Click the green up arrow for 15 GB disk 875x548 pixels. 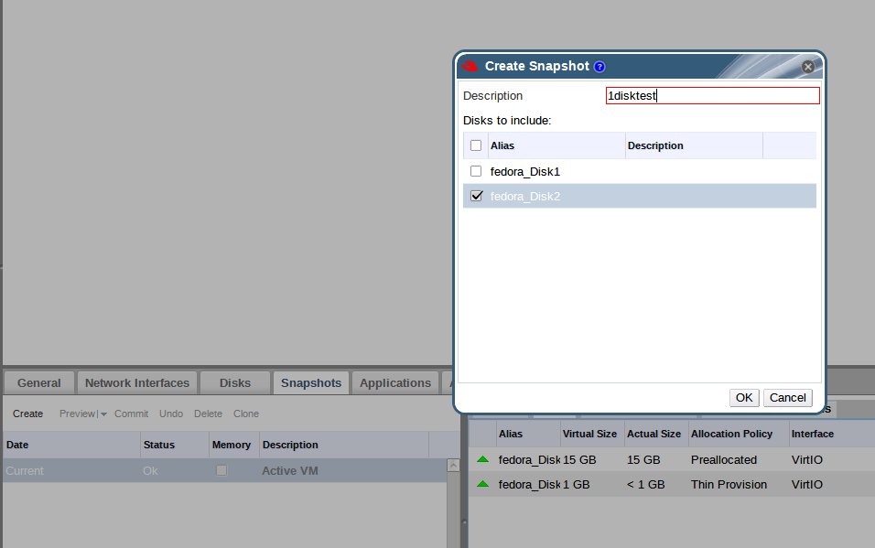click(x=482, y=459)
